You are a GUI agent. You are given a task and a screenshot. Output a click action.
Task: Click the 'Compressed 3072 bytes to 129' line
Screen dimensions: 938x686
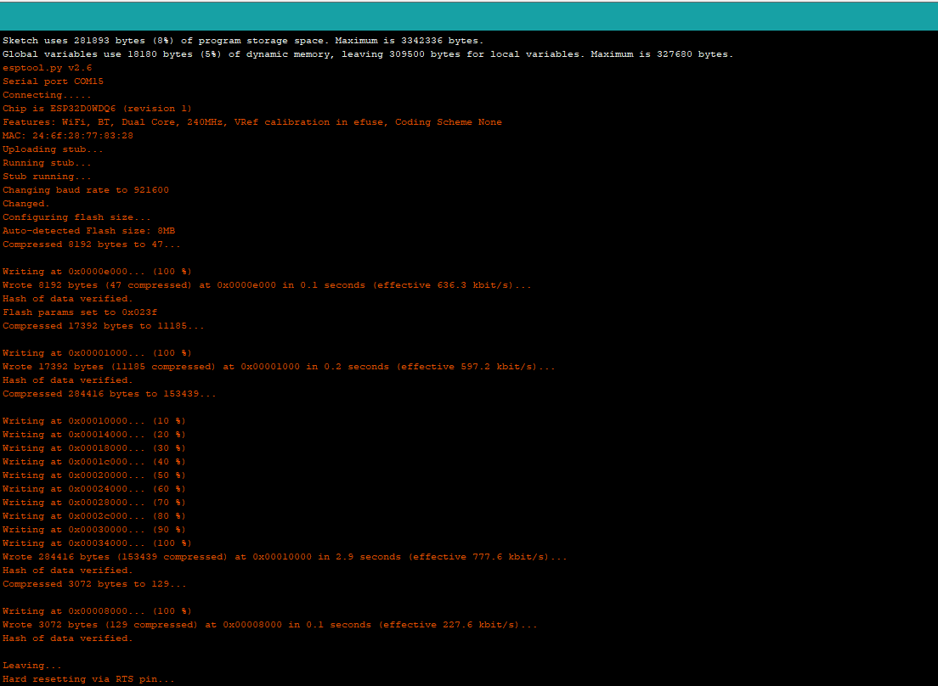(94, 584)
